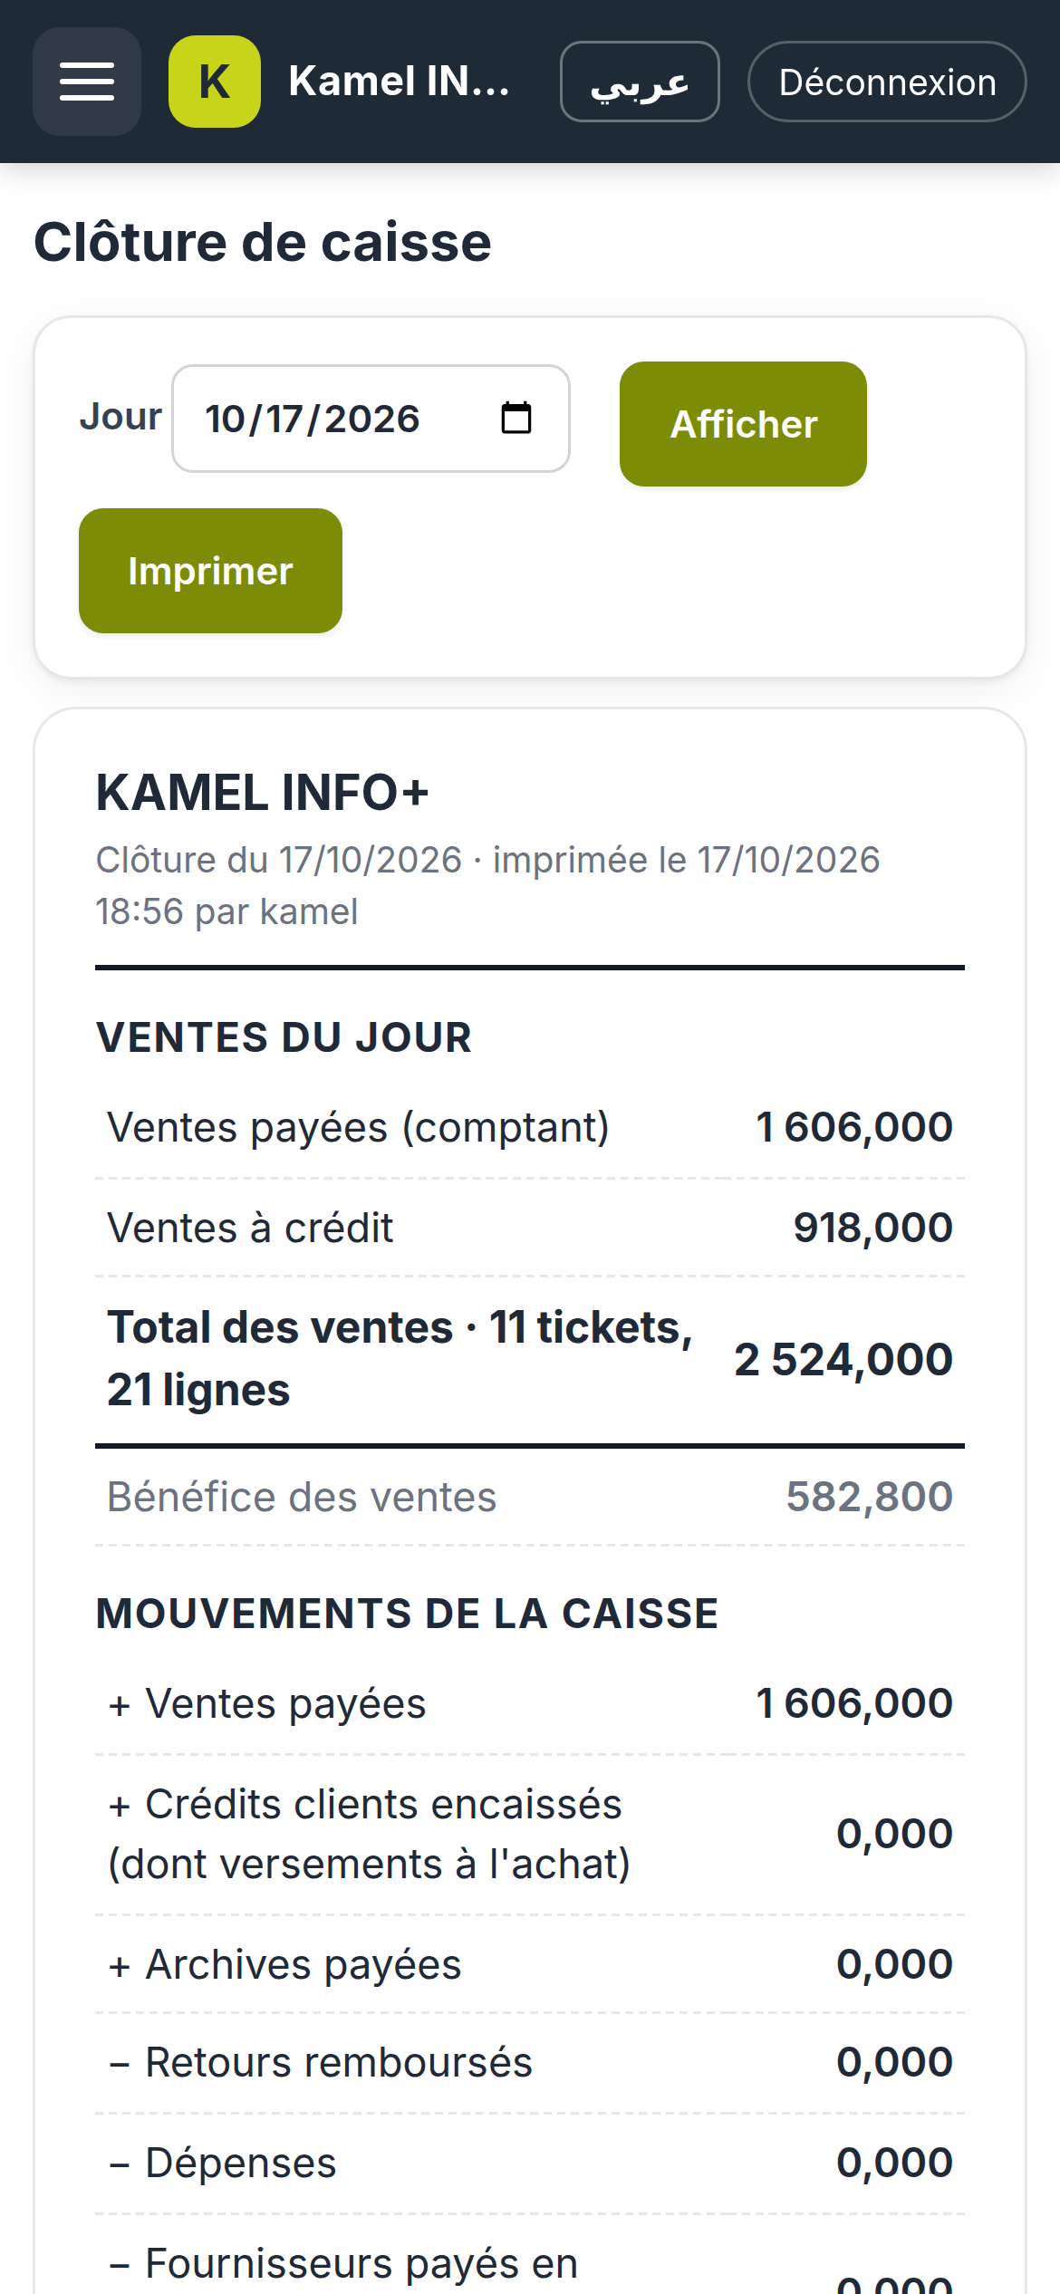Image resolution: width=1060 pixels, height=2294 pixels.
Task: Open the calendar date picker icon
Action: 516,418
